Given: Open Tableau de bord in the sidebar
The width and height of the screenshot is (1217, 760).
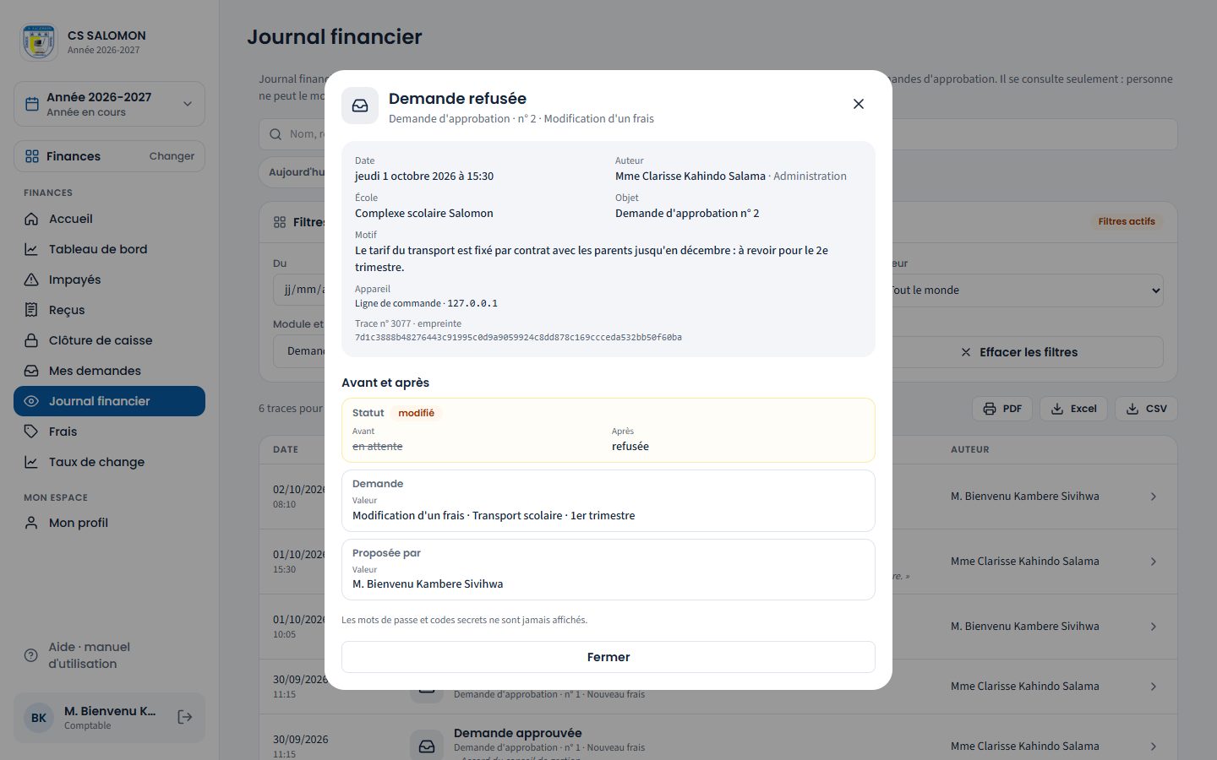Looking at the screenshot, I should [109, 249].
